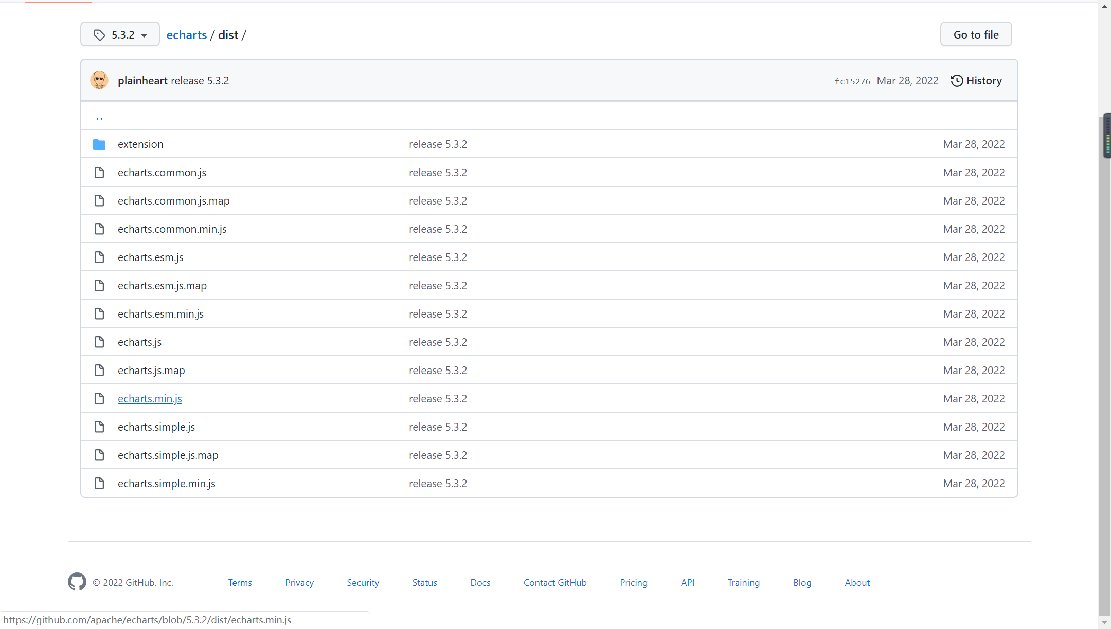
Task: Click the file icon beside echarts.common.js
Action: click(x=99, y=173)
